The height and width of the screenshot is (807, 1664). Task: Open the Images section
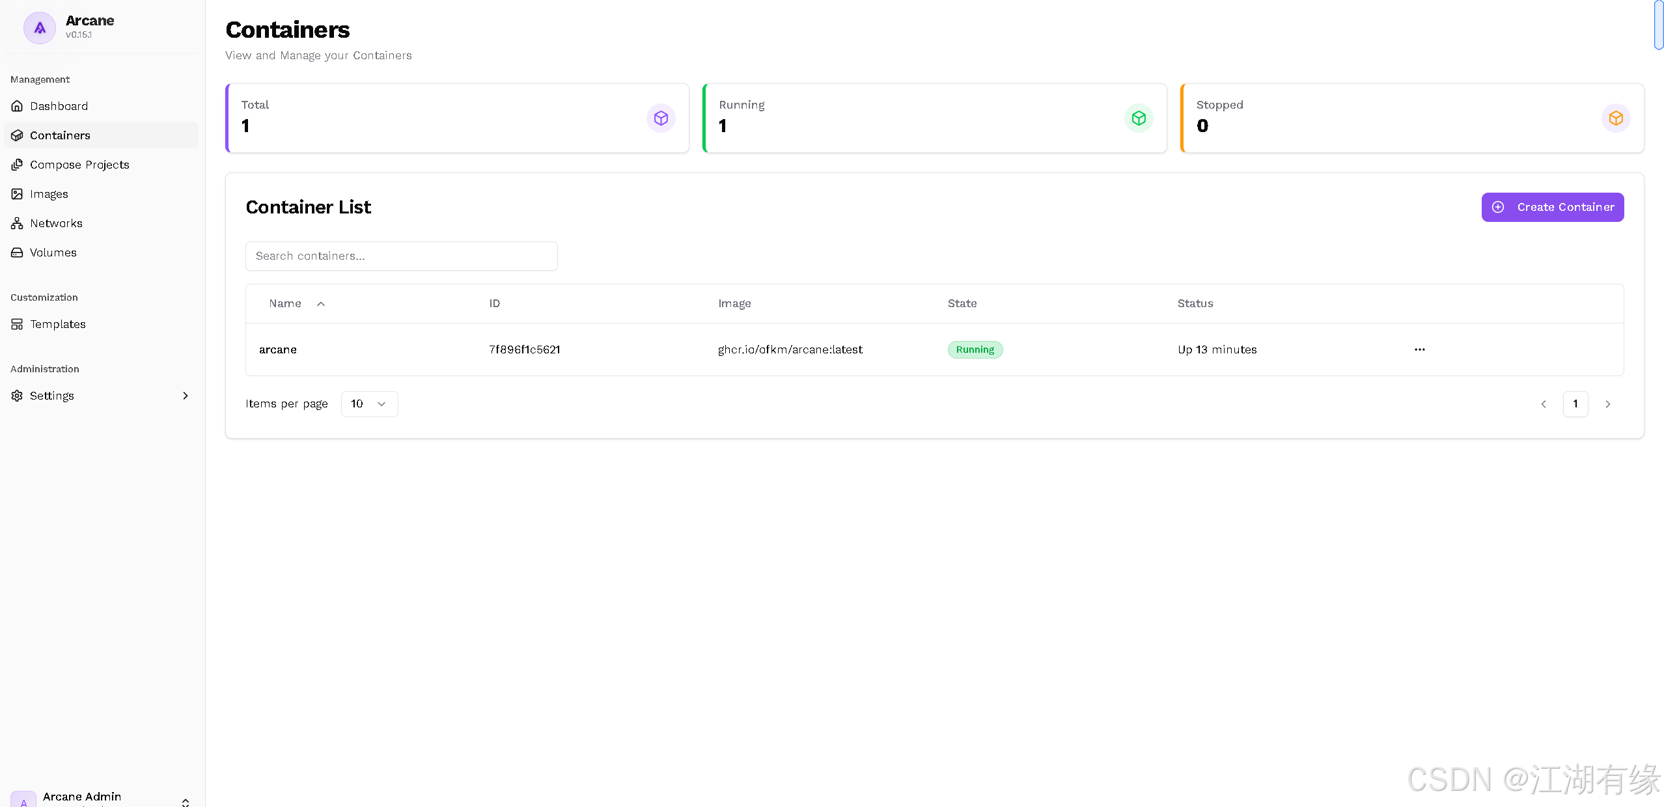pos(49,194)
